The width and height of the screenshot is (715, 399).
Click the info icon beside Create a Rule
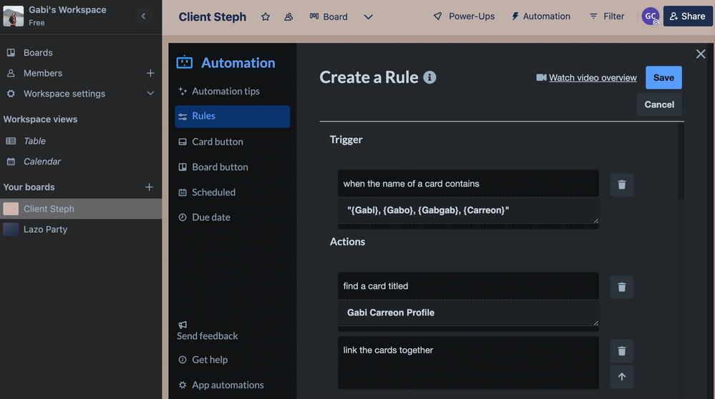click(x=429, y=77)
